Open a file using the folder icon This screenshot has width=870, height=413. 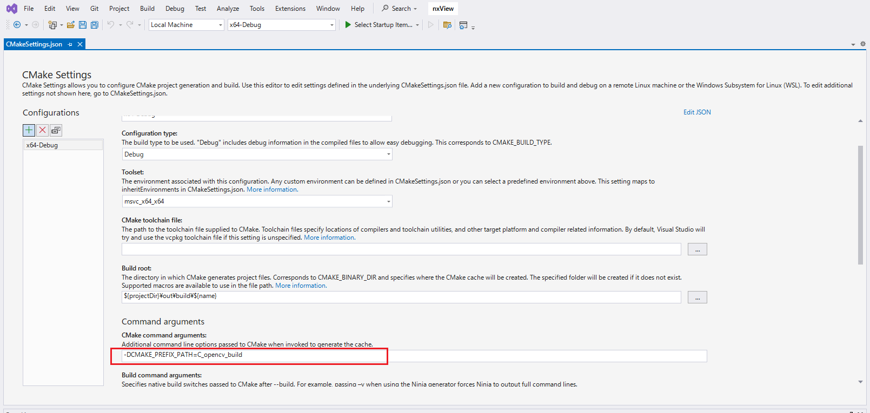point(71,25)
